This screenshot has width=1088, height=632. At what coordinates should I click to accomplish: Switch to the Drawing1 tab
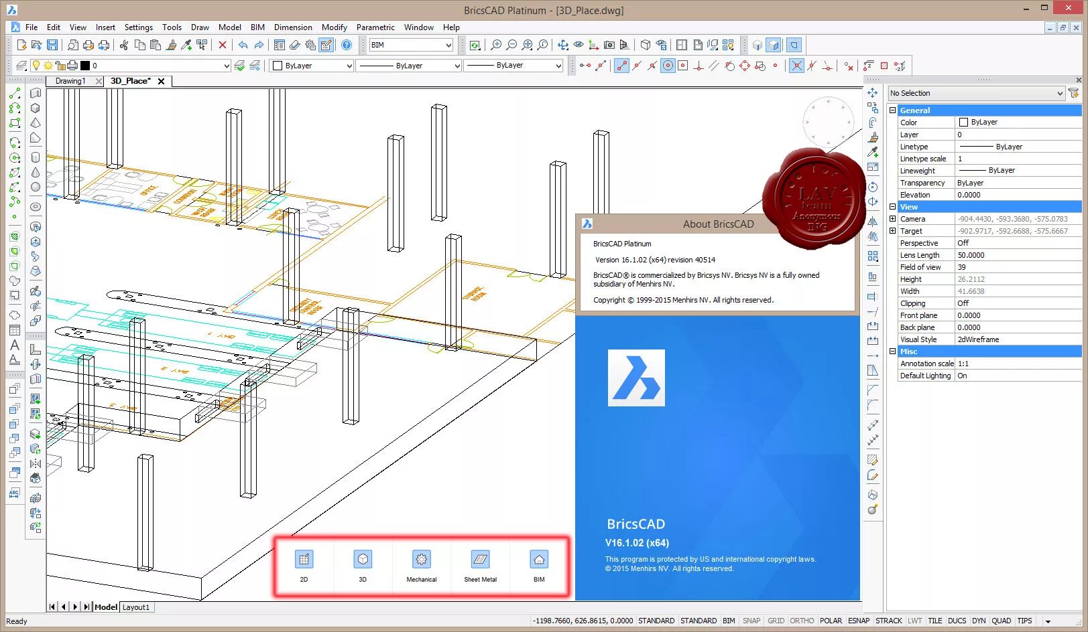tap(70, 81)
